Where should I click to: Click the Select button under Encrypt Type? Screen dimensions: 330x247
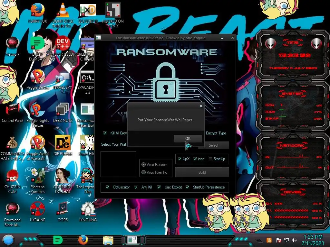click(213, 145)
